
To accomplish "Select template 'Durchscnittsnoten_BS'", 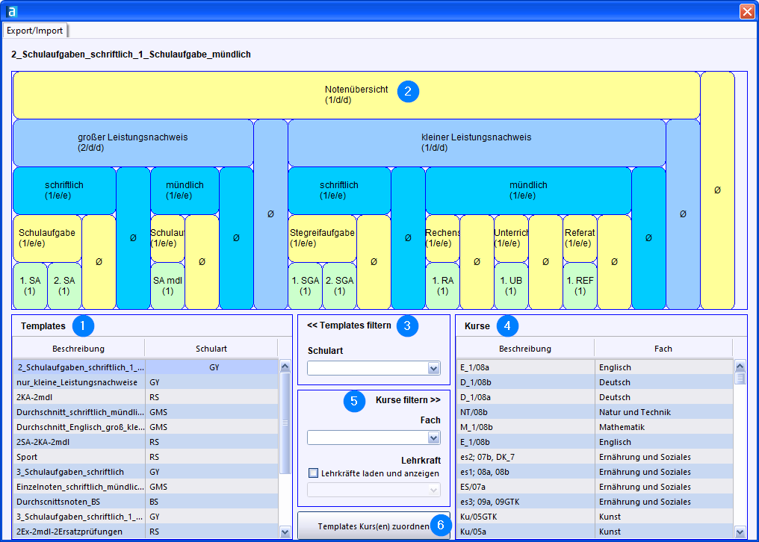I will 145,502.
